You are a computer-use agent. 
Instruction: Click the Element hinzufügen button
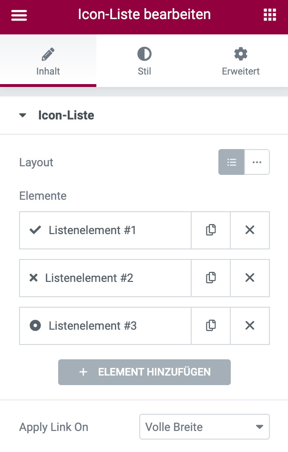coord(144,372)
